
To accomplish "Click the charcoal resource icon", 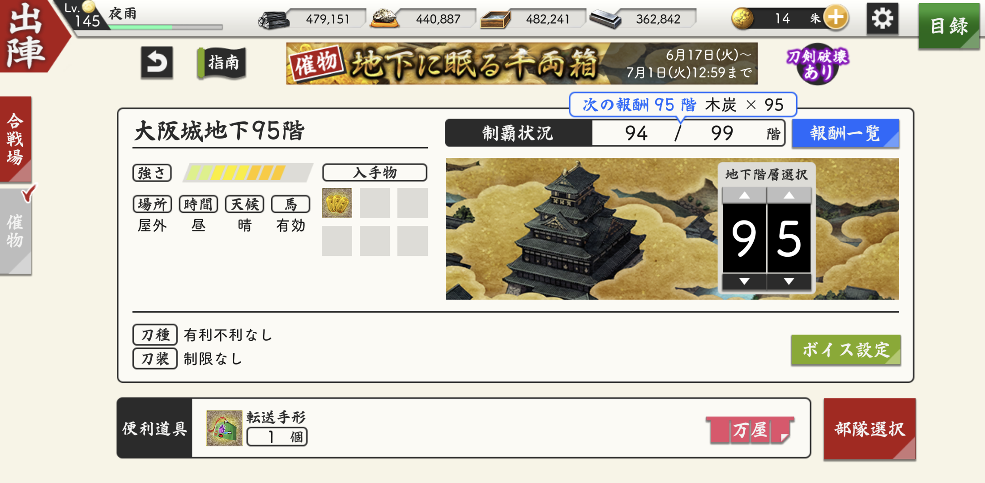I will point(273,20).
